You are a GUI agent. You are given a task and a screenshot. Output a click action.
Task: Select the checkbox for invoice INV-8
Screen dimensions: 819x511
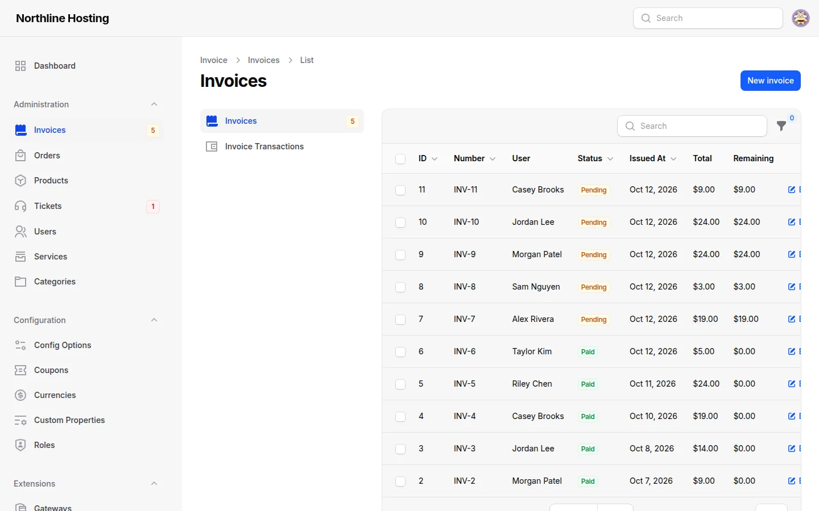click(400, 287)
